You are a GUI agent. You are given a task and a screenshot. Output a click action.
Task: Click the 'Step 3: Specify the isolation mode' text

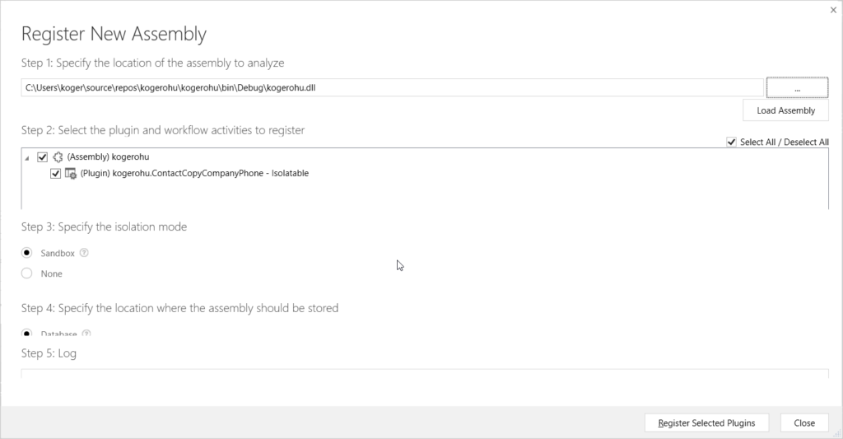click(105, 227)
